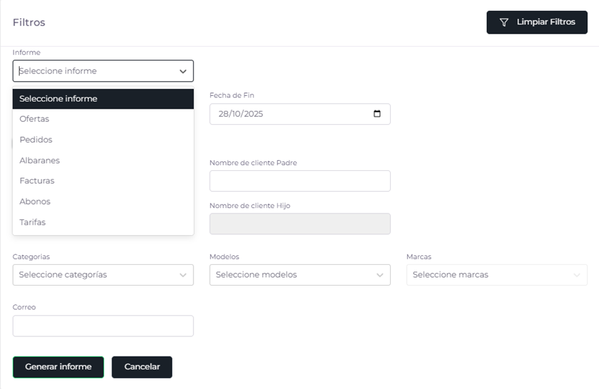The width and height of the screenshot is (599, 389).
Task: Click the Nombre de cliente Hijo field
Action: pos(299,224)
